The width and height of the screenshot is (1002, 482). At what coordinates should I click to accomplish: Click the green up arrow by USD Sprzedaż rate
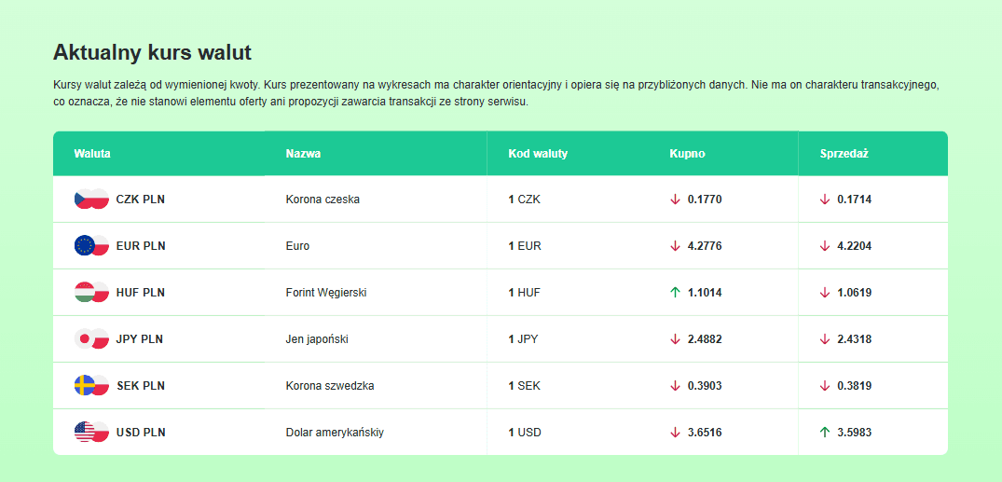coord(824,432)
